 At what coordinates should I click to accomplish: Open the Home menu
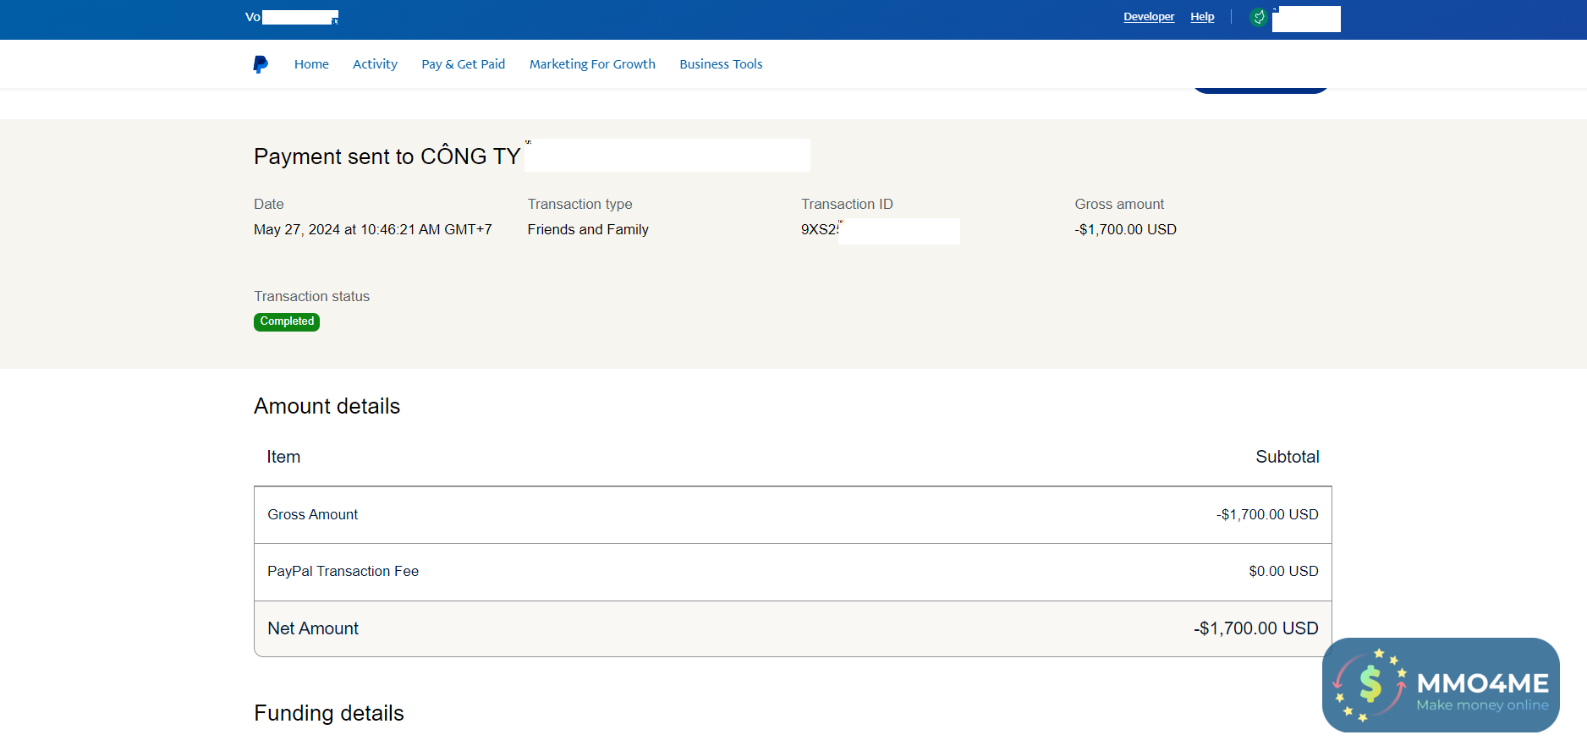coord(311,64)
